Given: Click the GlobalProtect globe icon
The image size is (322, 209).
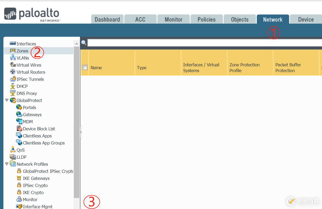Looking at the screenshot, I should pyautogui.click(x=13, y=100).
